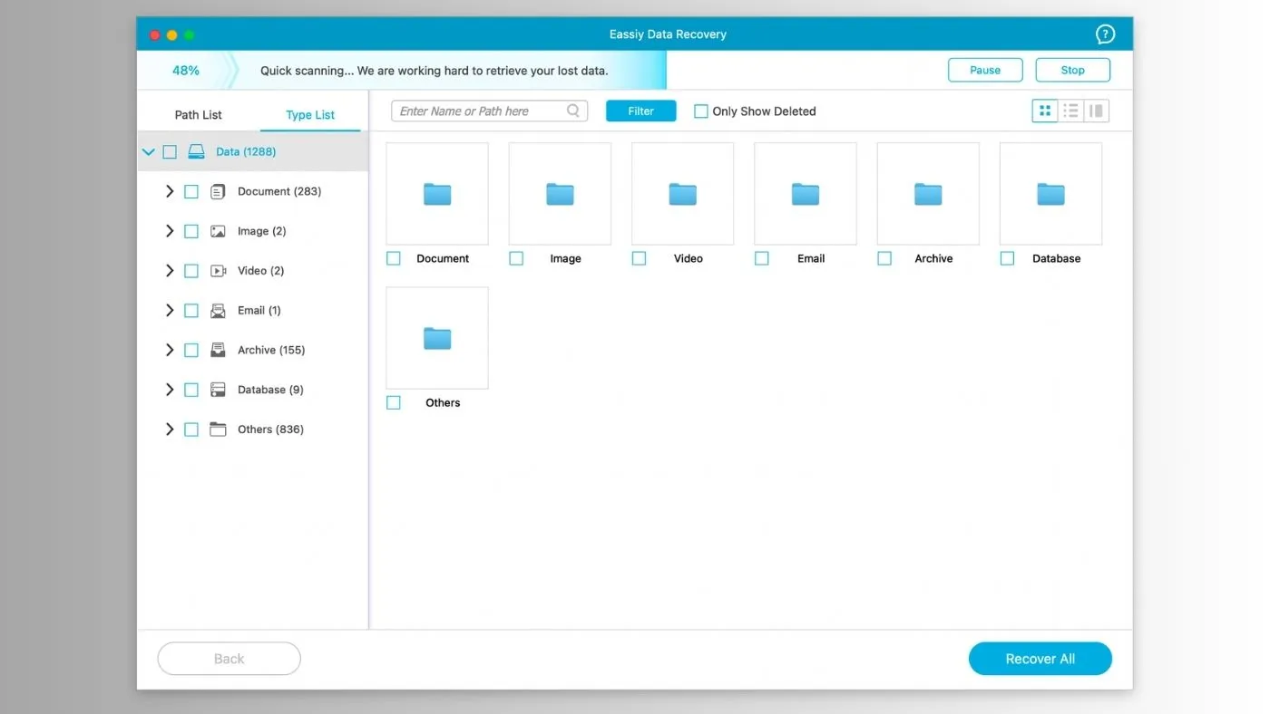1270x714 pixels.
Task: Switch to list view layout
Action: click(x=1070, y=111)
